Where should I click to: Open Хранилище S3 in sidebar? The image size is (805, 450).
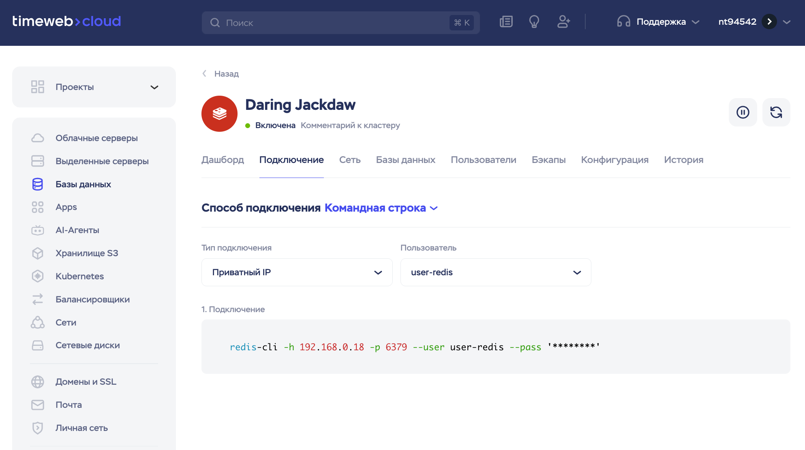coord(87,253)
